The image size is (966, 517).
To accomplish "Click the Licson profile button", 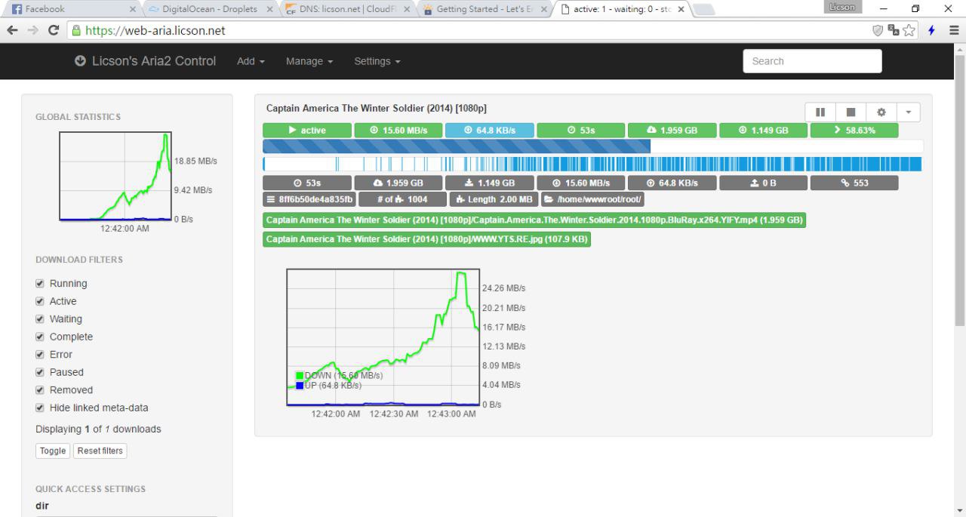I will click(x=841, y=7).
